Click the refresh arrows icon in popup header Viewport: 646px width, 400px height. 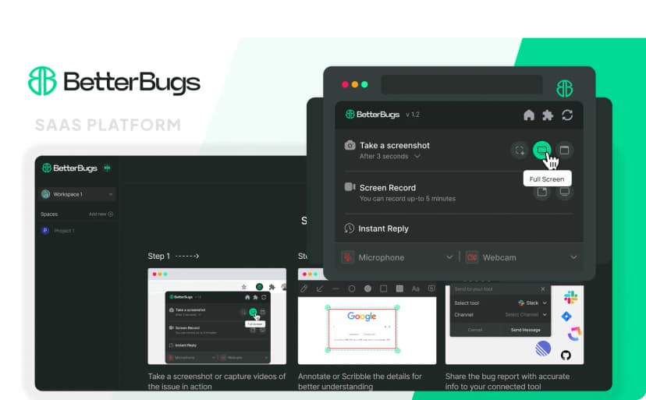pos(567,115)
